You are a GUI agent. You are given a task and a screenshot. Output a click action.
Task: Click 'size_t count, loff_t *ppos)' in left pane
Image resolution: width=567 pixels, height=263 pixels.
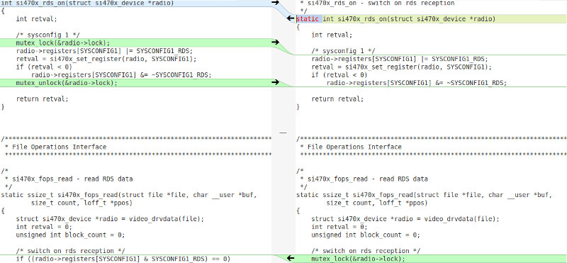pos(82,203)
